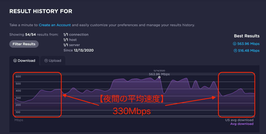Click the purple Avg download legend label
The height and width of the screenshot is (134, 266).
pyautogui.click(x=242, y=124)
